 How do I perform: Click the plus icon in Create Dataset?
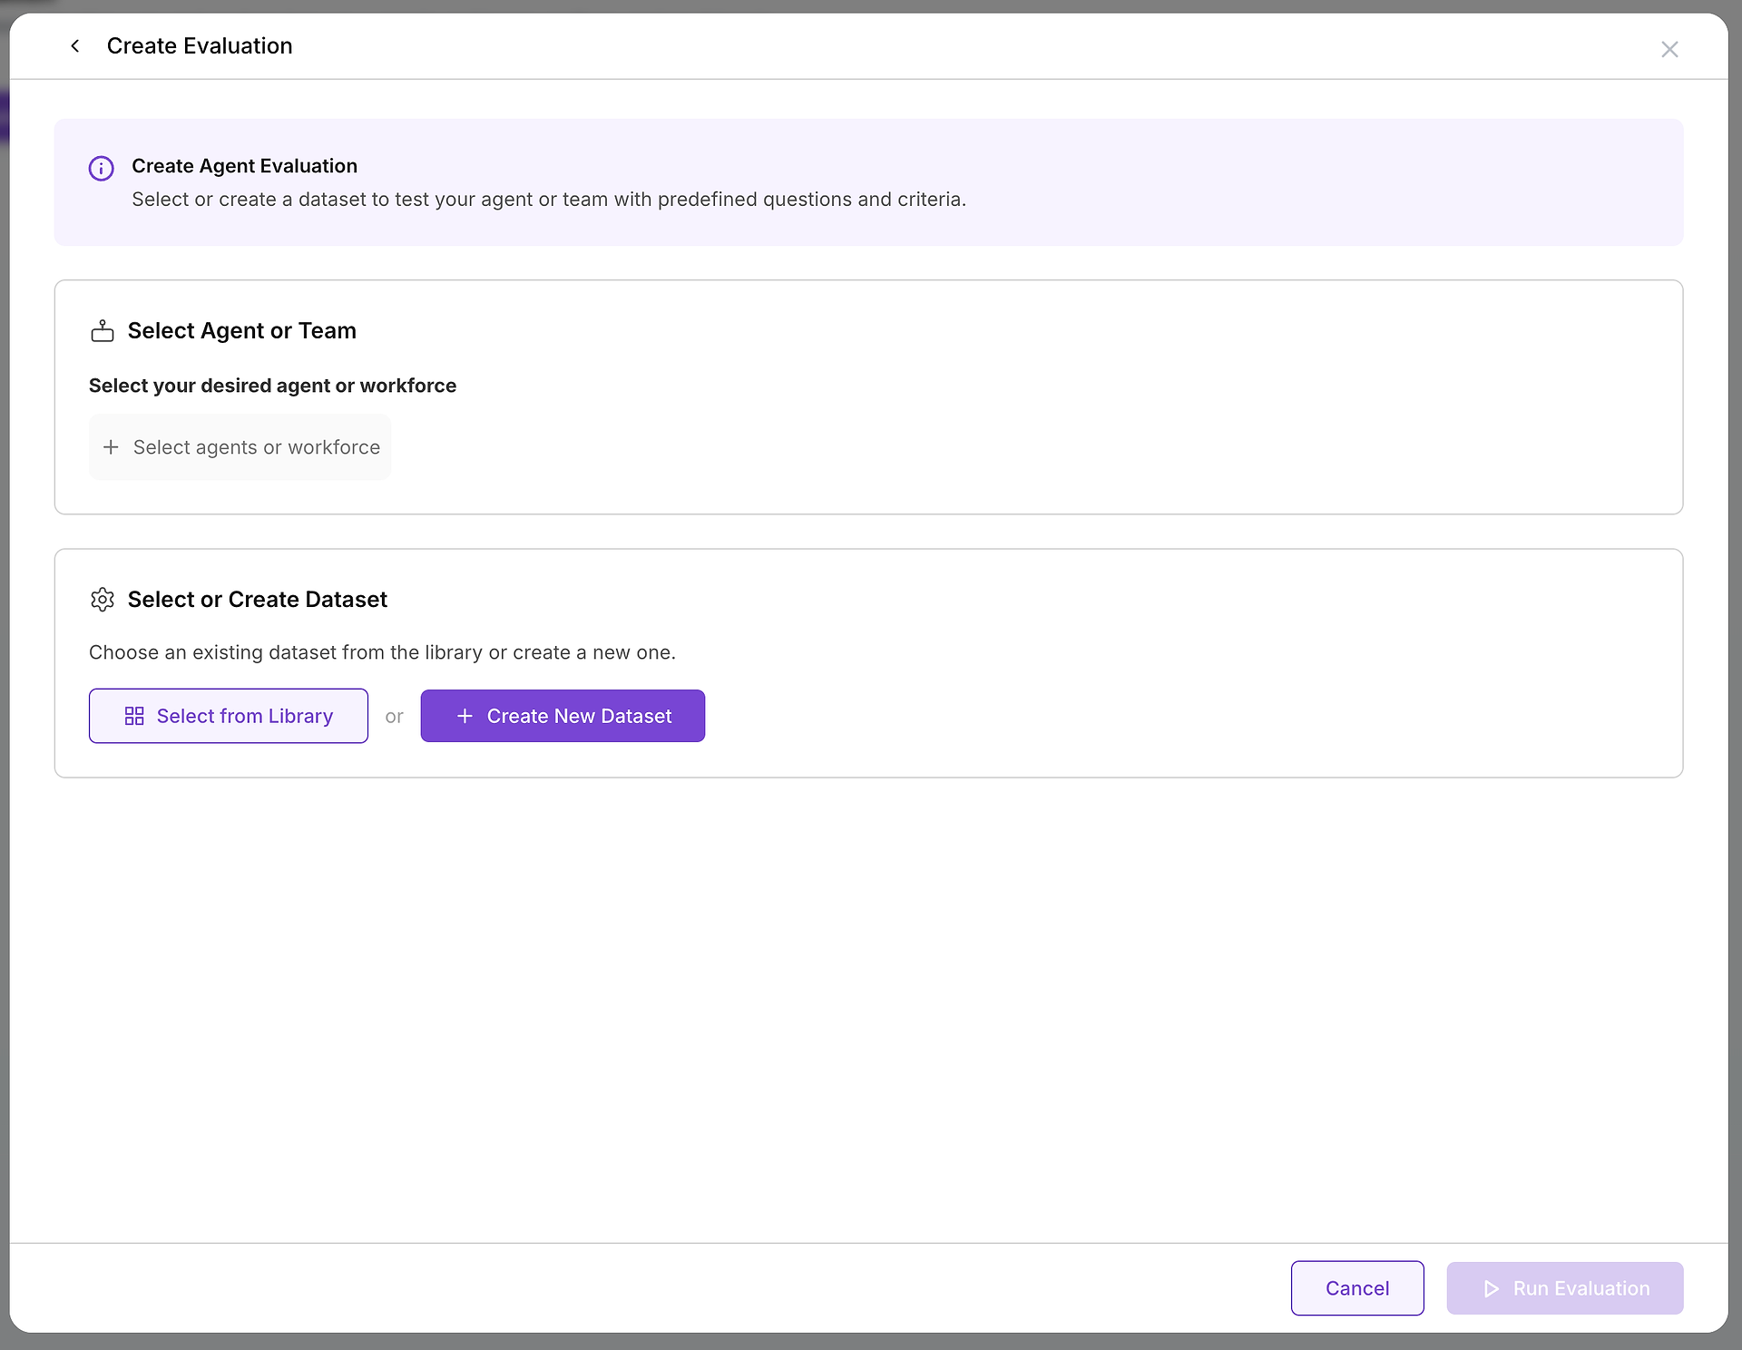(x=465, y=717)
